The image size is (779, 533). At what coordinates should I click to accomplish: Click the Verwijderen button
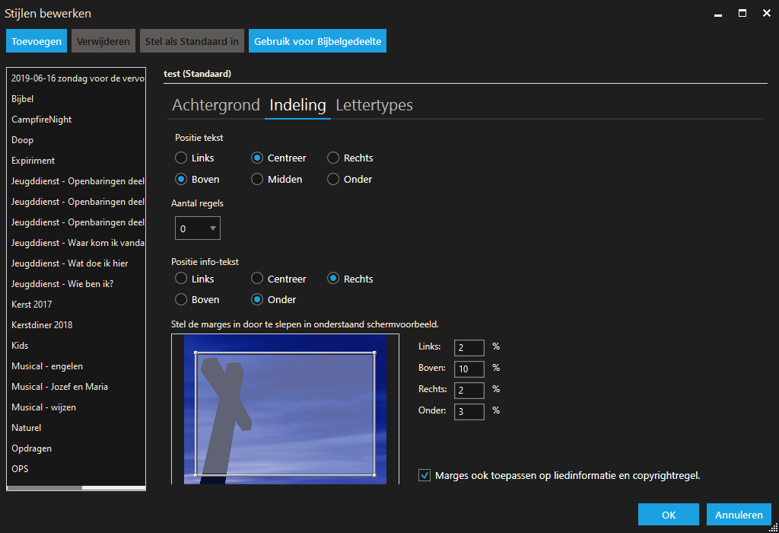[103, 41]
